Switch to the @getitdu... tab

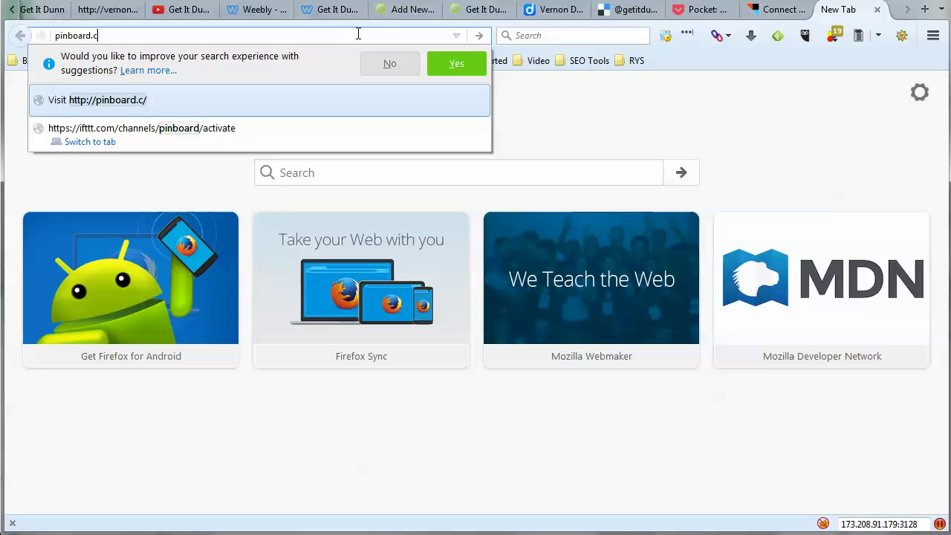click(628, 10)
